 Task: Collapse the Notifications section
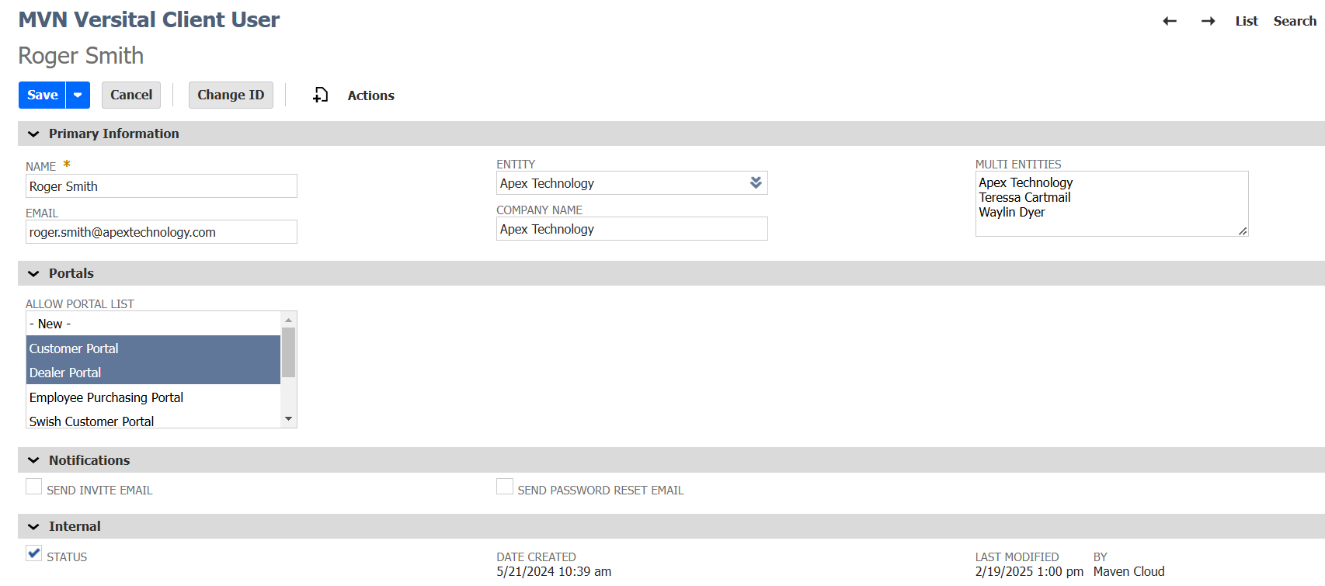click(x=33, y=460)
